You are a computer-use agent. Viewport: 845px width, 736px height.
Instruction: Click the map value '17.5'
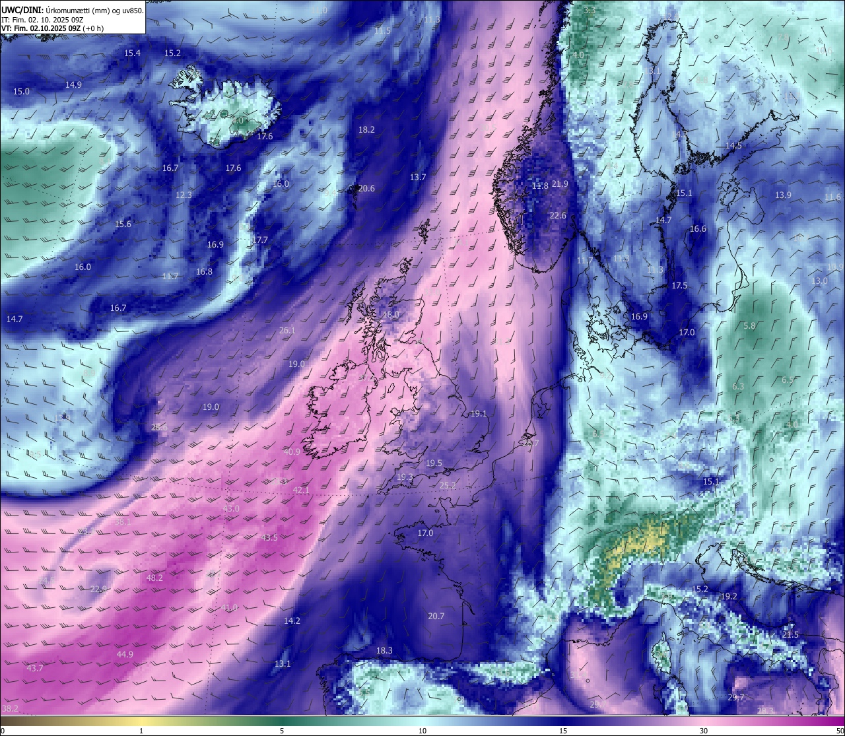click(679, 285)
